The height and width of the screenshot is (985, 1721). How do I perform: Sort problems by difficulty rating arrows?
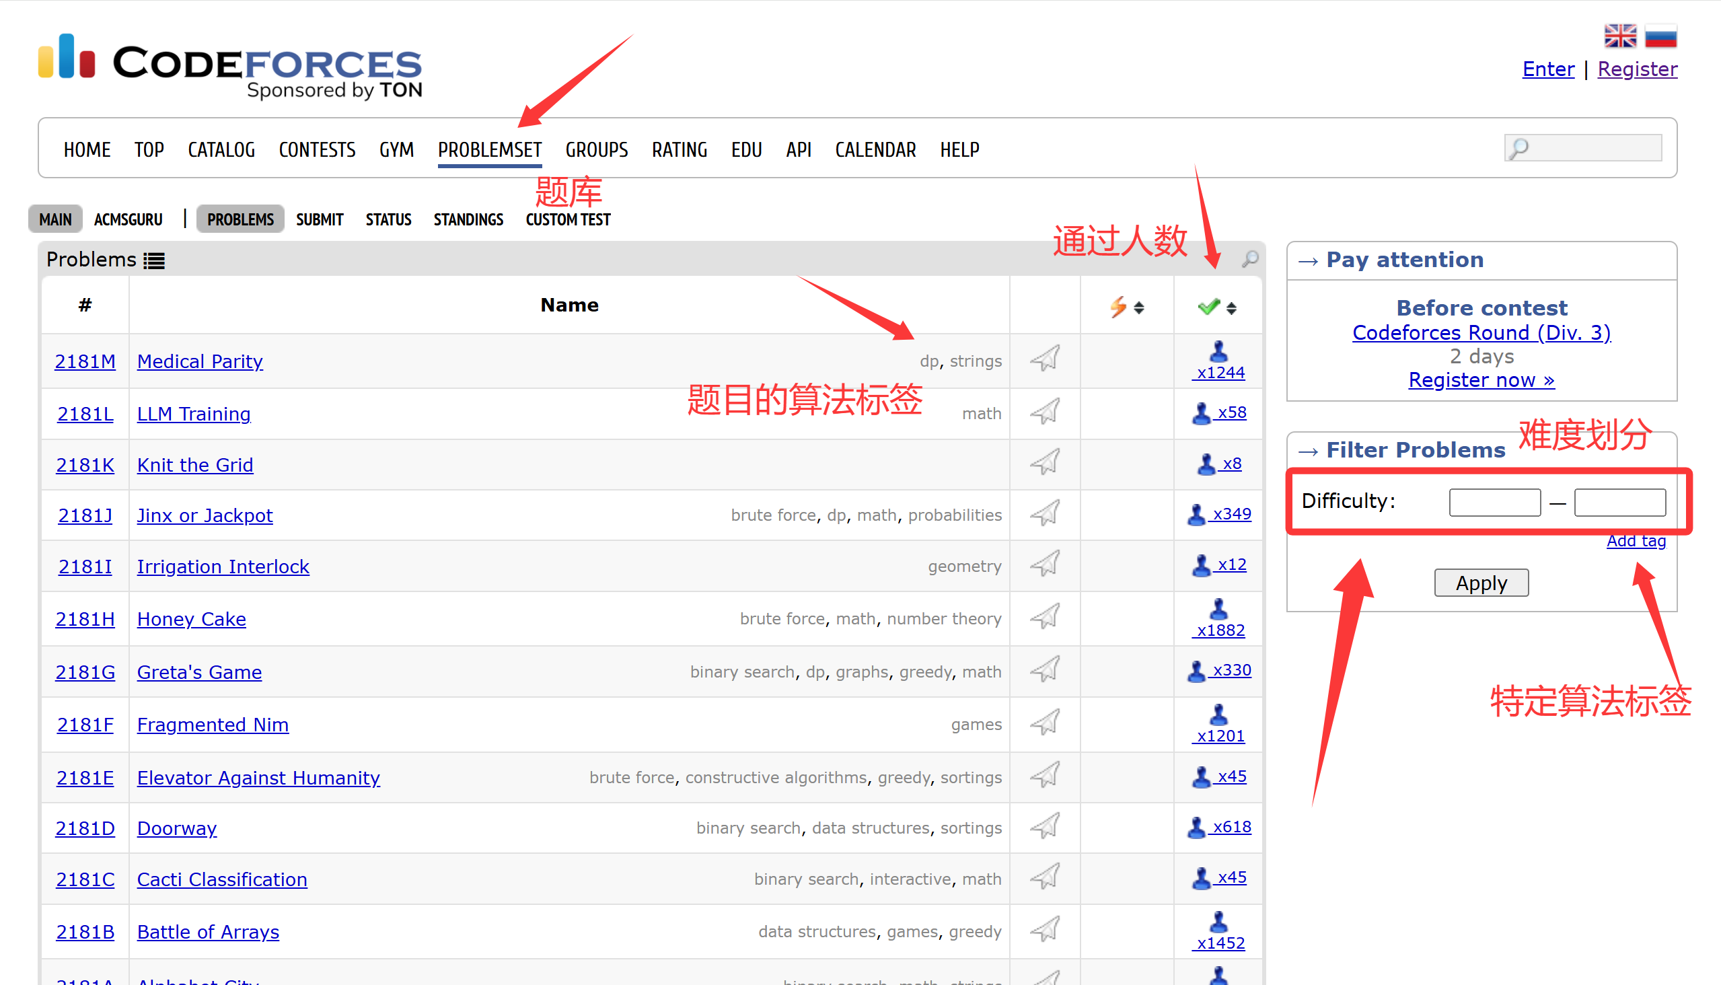pos(1139,308)
